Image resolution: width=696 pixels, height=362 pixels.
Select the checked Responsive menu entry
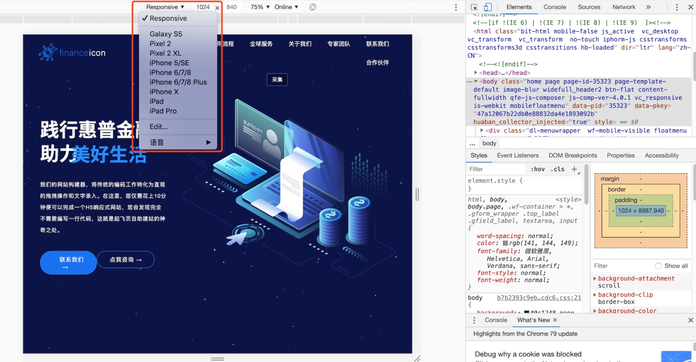(x=178, y=18)
